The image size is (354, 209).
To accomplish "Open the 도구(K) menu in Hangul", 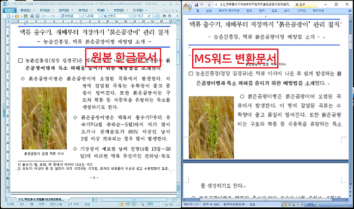I will [138, 10].
